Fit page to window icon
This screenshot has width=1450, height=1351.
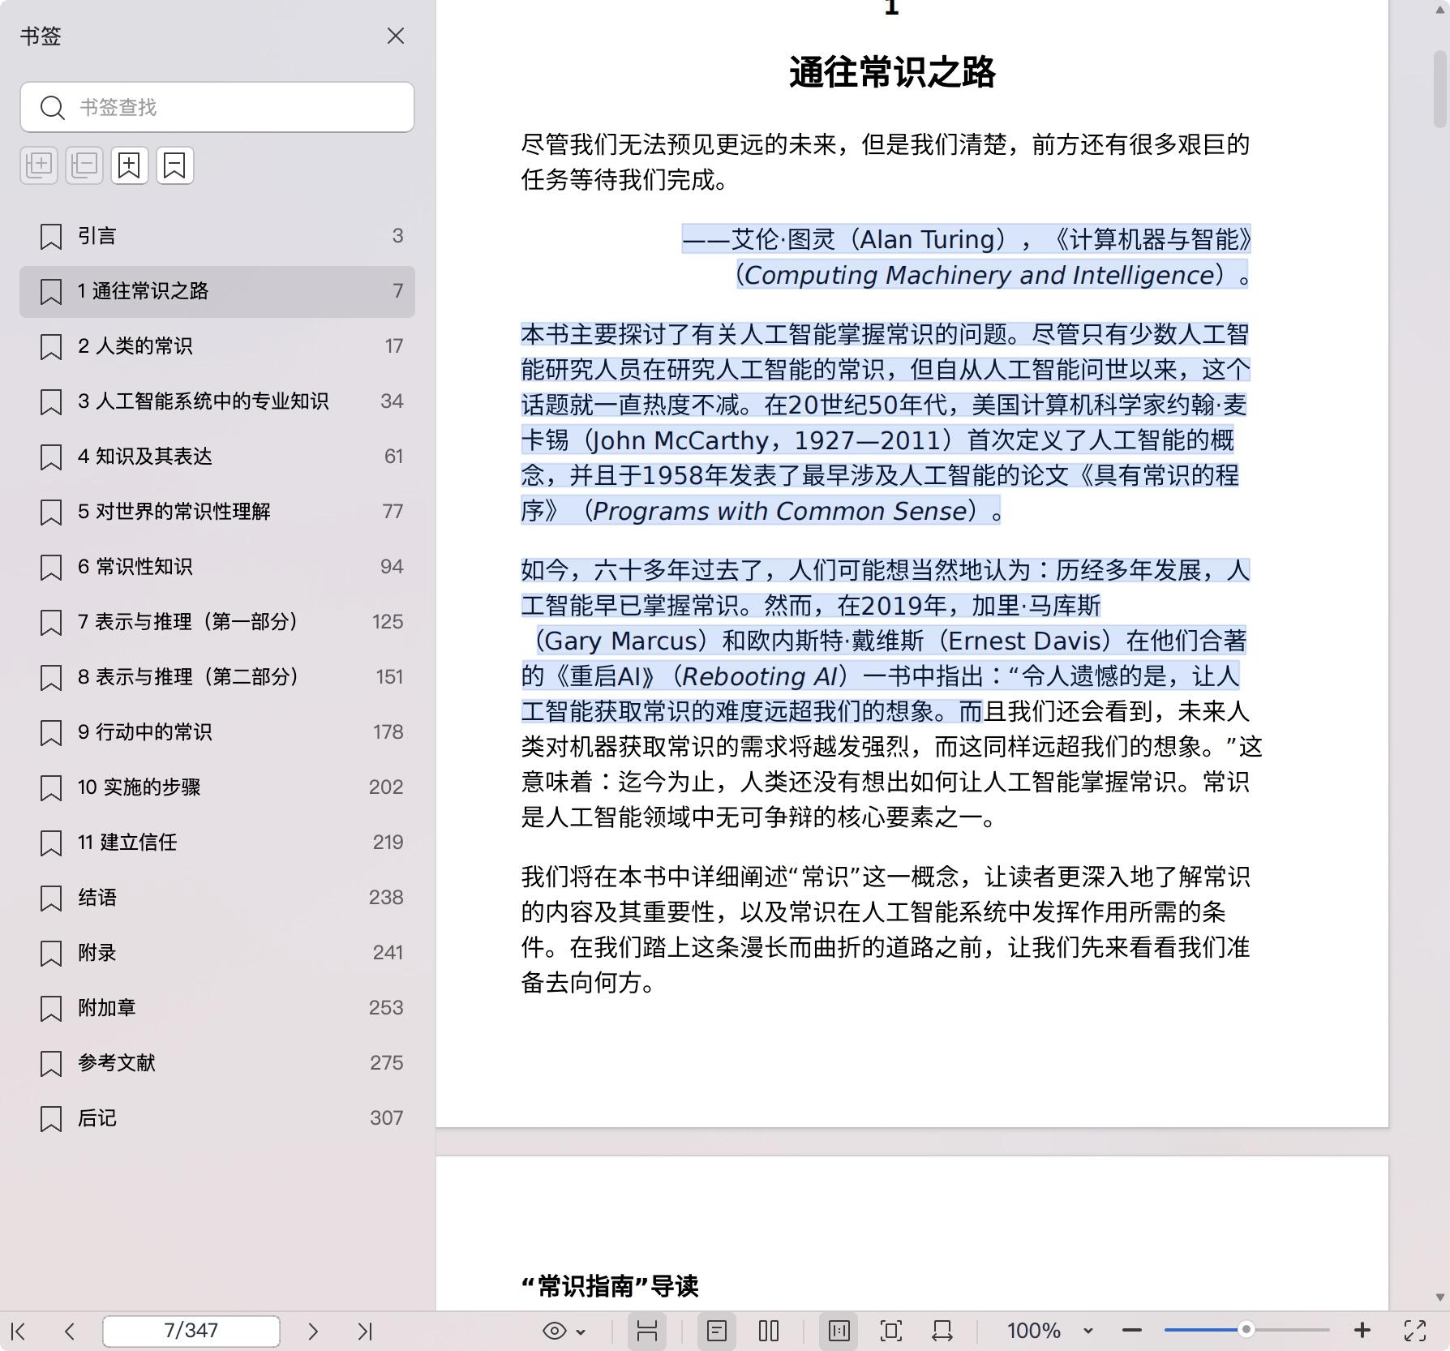coord(891,1331)
